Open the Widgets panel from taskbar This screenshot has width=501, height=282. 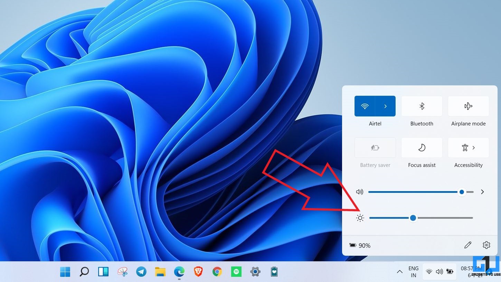tap(103, 272)
